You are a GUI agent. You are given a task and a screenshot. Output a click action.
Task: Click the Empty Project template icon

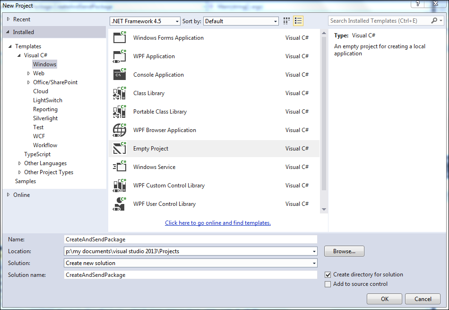120,149
